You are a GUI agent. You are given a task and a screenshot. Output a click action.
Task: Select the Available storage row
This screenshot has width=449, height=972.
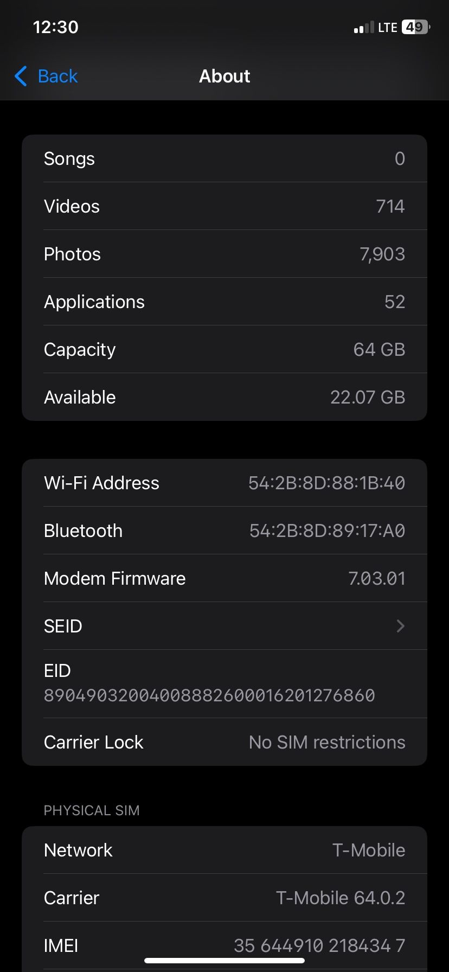(224, 398)
